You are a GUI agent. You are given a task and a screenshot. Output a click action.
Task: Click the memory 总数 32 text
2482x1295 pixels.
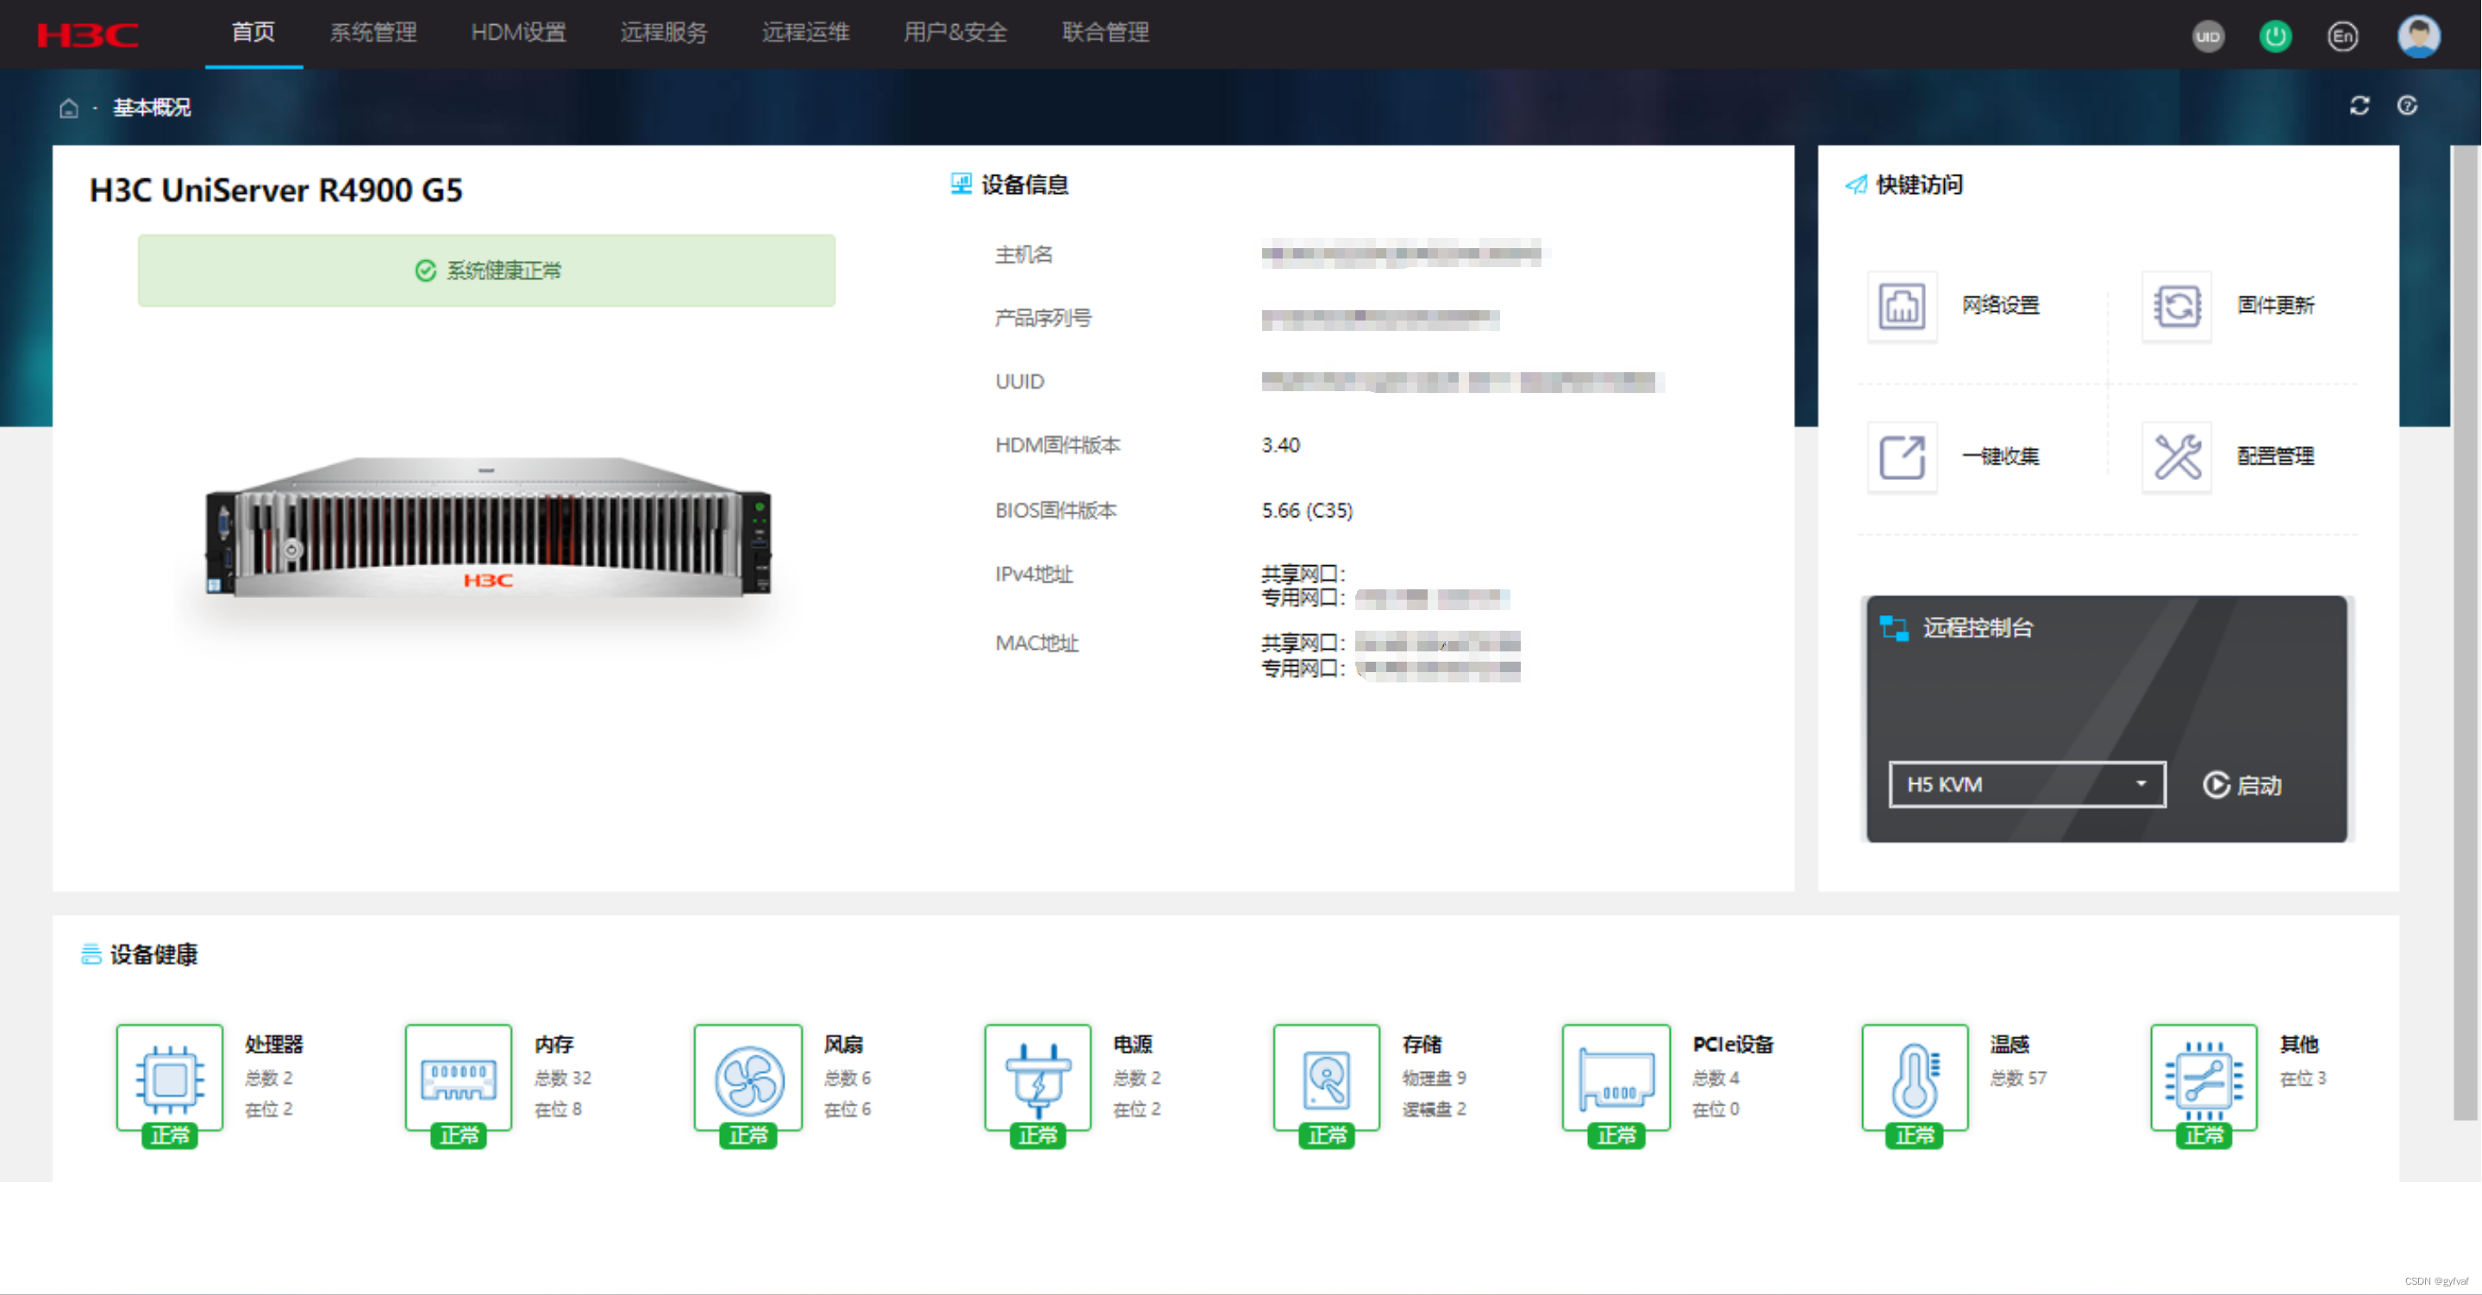click(563, 1077)
